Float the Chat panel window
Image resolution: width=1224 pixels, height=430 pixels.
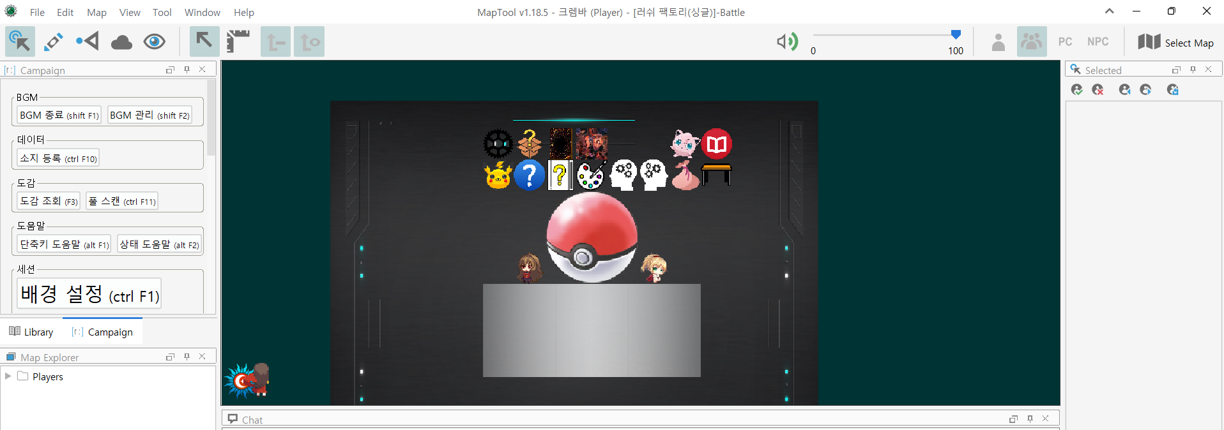[1013, 419]
